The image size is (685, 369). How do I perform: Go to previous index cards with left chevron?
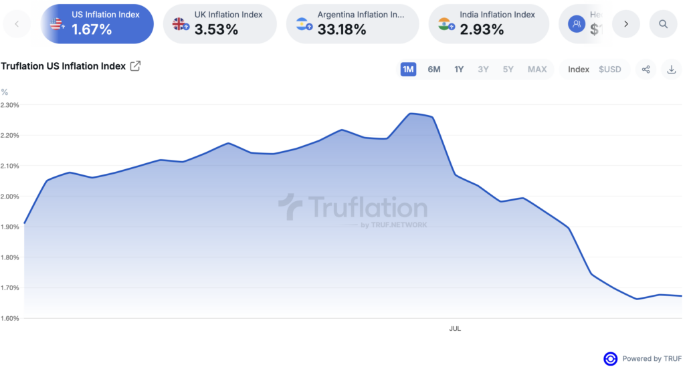[x=17, y=24]
